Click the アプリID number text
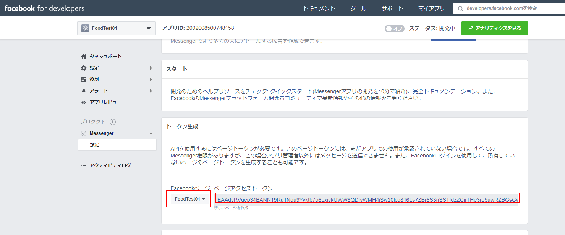The image size is (565, 235). click(210, 28)
